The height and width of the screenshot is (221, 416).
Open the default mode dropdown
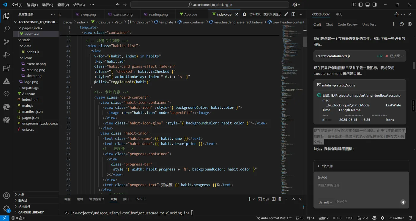click(325, 202)
